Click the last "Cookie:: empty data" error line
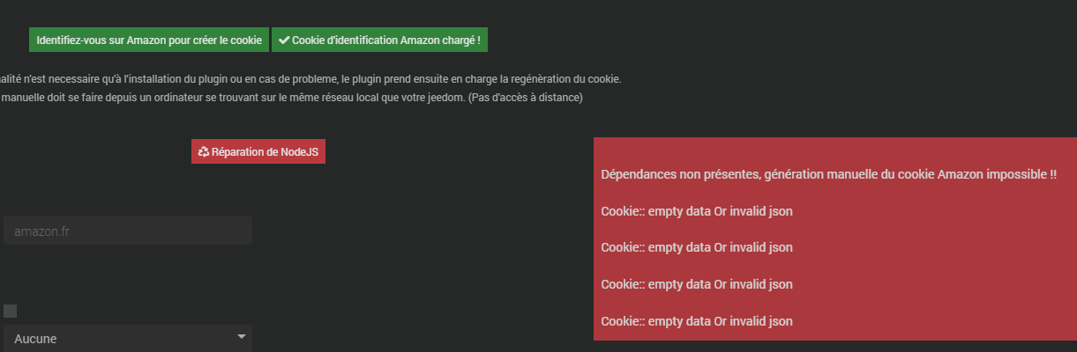Viewport: 1077px width, 352px height. 697,321
